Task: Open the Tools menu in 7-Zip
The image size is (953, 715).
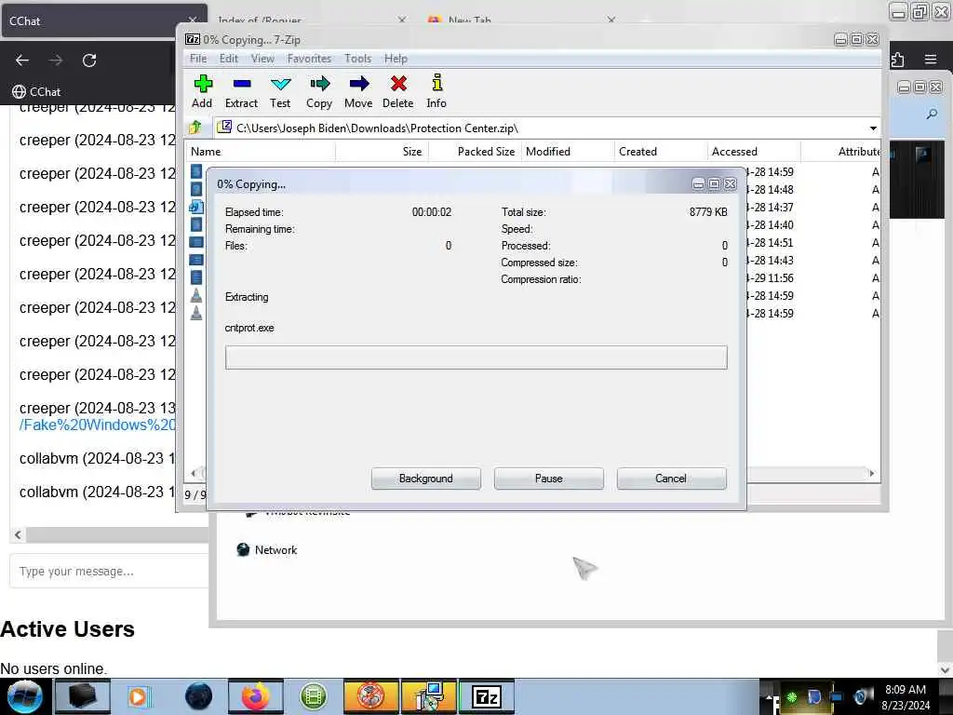Action: (357, 59)
